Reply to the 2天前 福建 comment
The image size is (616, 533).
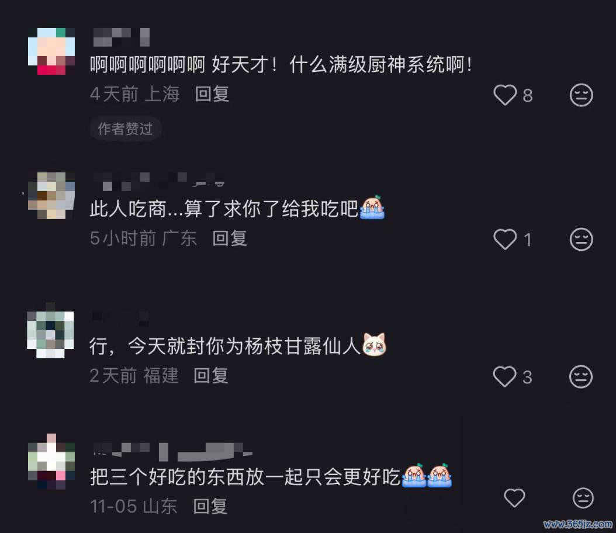211,375
